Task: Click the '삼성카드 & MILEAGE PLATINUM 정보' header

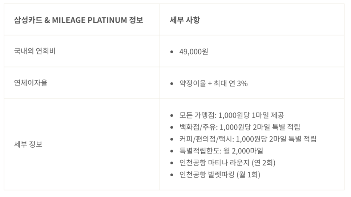Action: 78,20
